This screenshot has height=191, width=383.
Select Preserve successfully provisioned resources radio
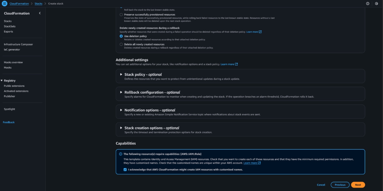[x=121, y=15]
